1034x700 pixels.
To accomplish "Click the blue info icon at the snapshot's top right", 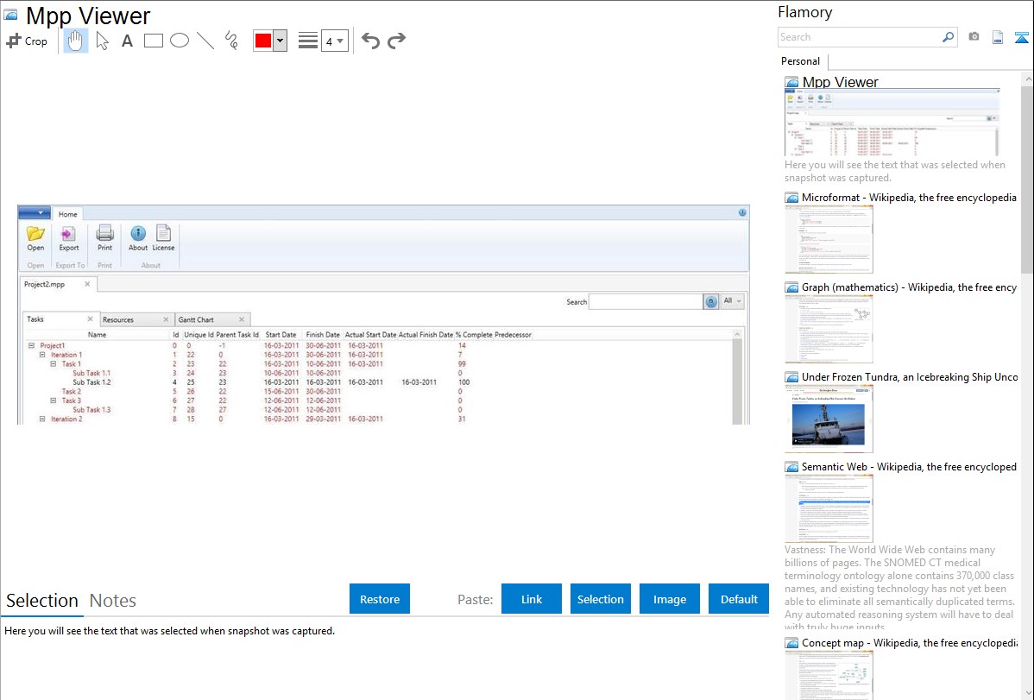I will pos(742,212).
